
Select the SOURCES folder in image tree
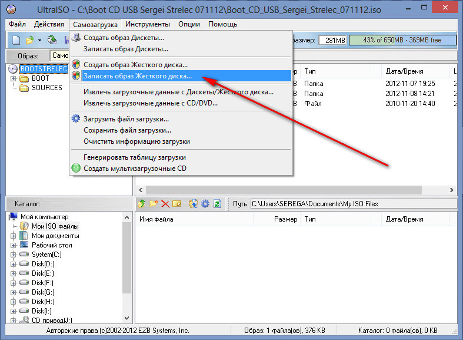click(x=47, y=88)
